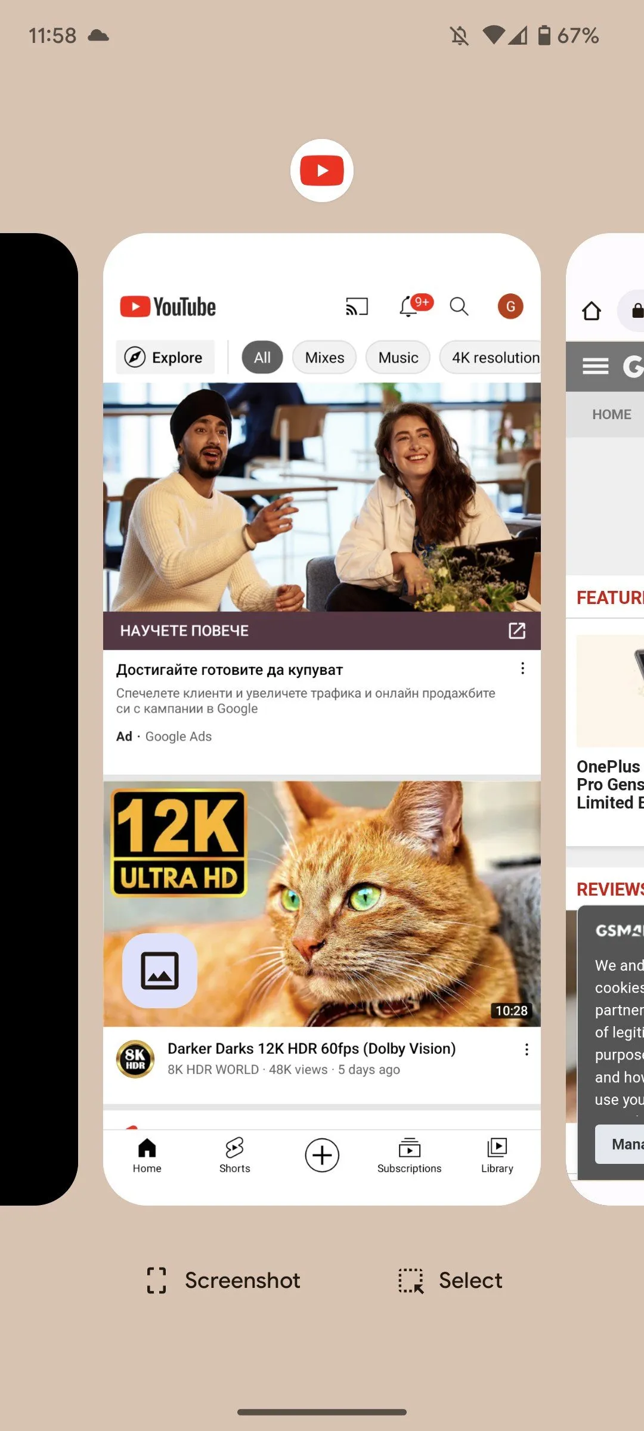Open more options for Darker Darks video
Screen dimensions: 644x1431
coord(527,1049)
